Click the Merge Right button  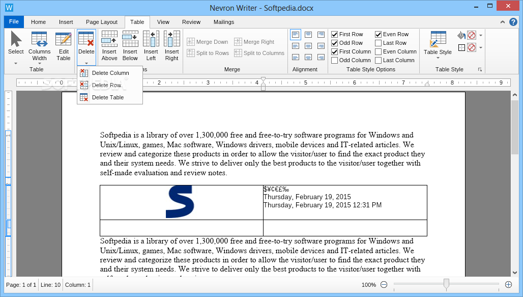[x=254, y=42]
